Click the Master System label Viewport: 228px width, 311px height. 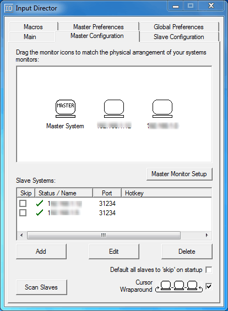[x=65, y=126]
